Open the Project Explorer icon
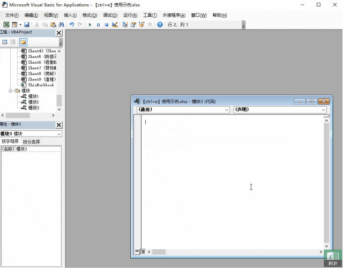 pos(125,25)
